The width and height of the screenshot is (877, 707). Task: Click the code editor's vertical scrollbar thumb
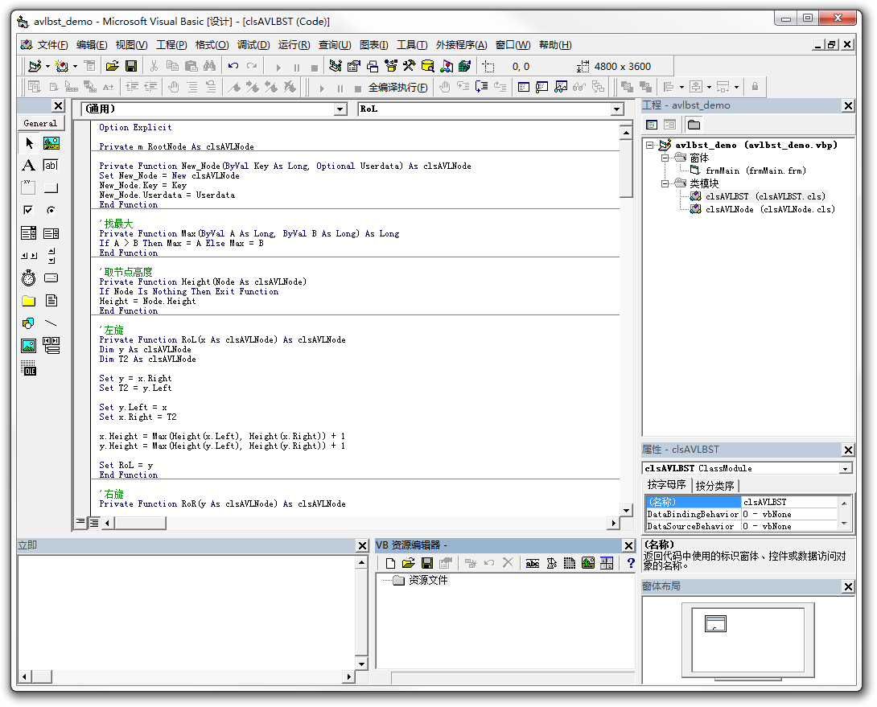coord(626,169)
